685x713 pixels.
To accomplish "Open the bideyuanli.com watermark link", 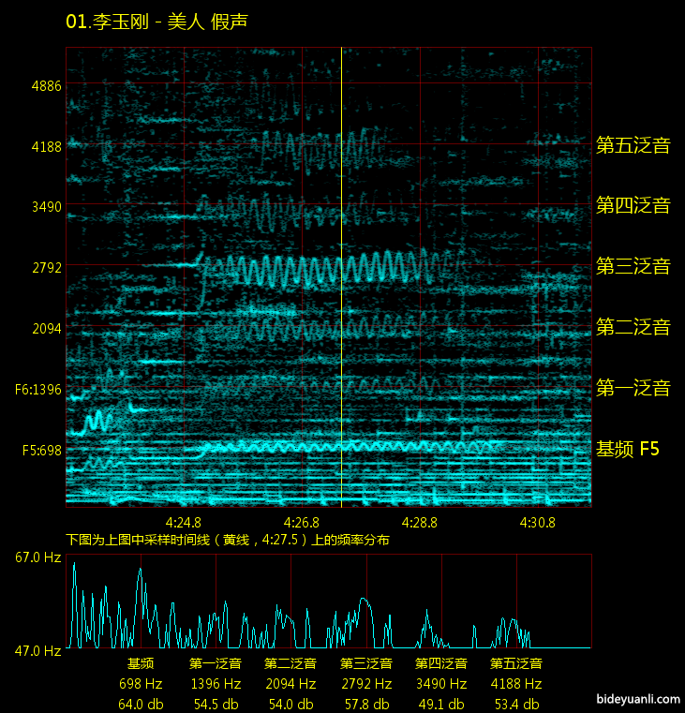I will [x=637, y=699].
